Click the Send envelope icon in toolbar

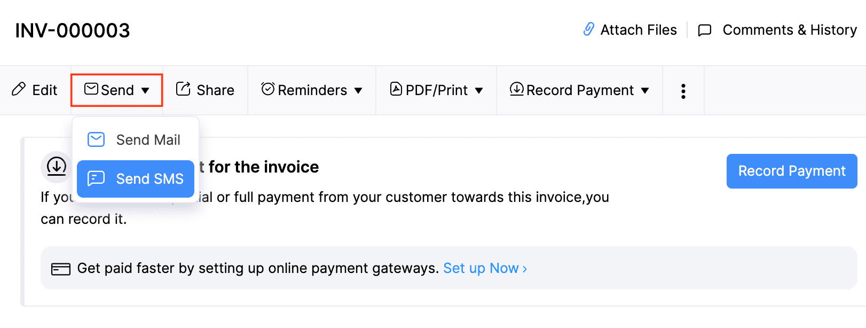coord(91,89)
